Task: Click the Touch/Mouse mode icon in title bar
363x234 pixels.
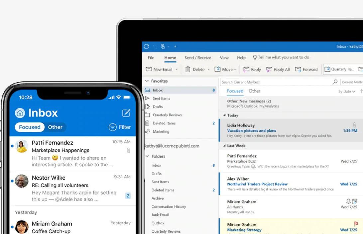Action: point(163,46)
